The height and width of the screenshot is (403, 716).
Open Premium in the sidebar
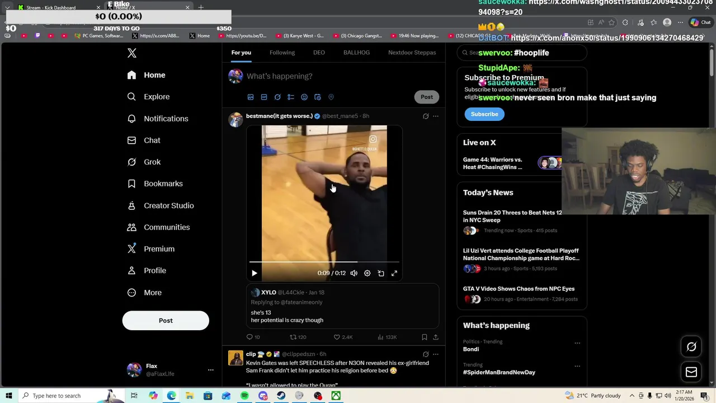click(x=150, y=249)
